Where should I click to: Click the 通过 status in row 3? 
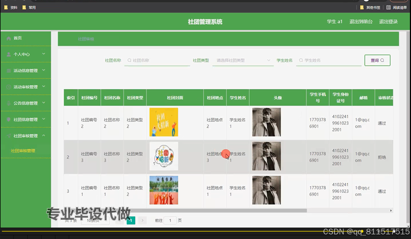point(382,191)
